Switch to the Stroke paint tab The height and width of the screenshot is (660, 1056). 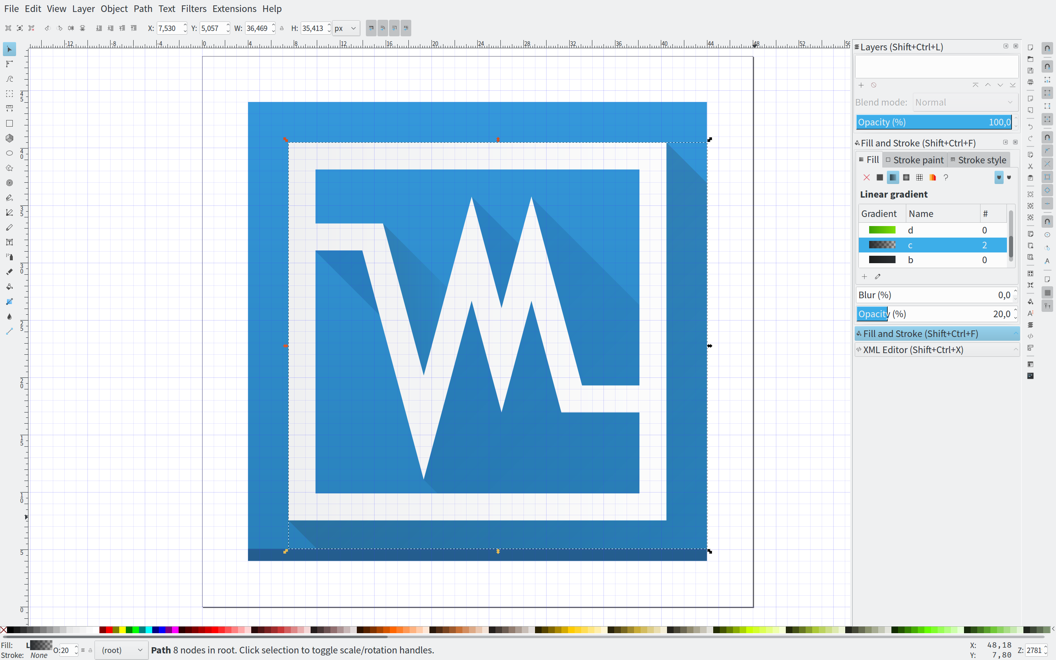point(915,160)
